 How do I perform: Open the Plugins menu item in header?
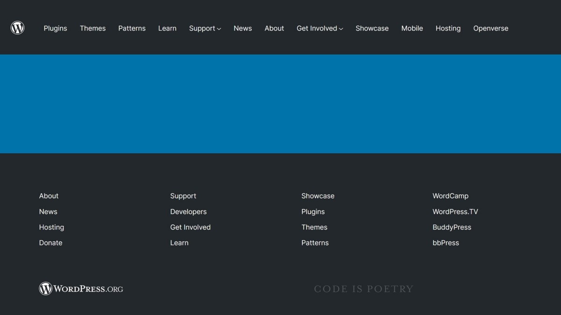[55, 28]
